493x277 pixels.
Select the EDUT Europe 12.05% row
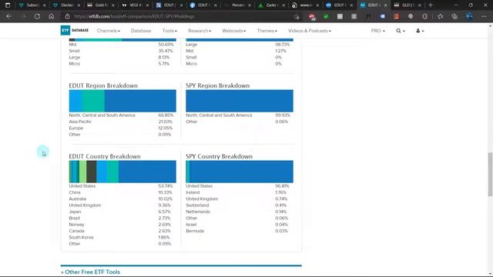121,128
